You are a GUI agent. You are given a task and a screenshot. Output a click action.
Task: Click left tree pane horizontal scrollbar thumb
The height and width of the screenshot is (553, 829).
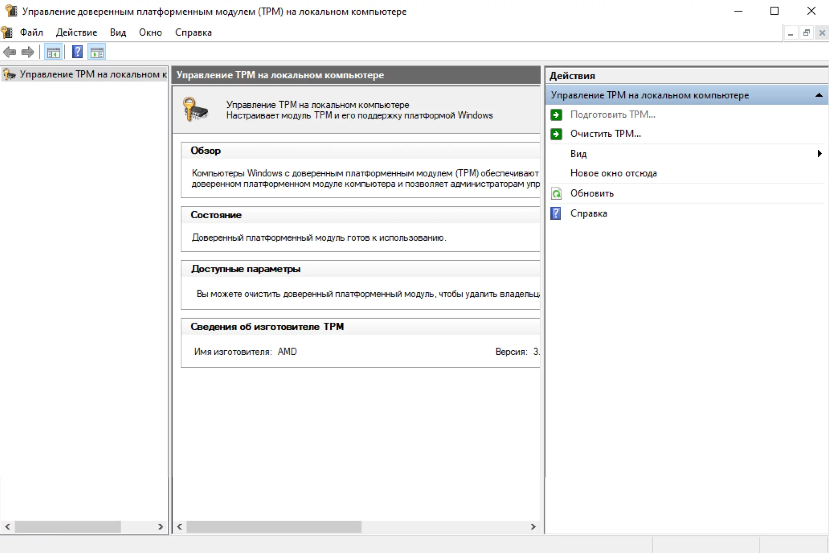67,526
